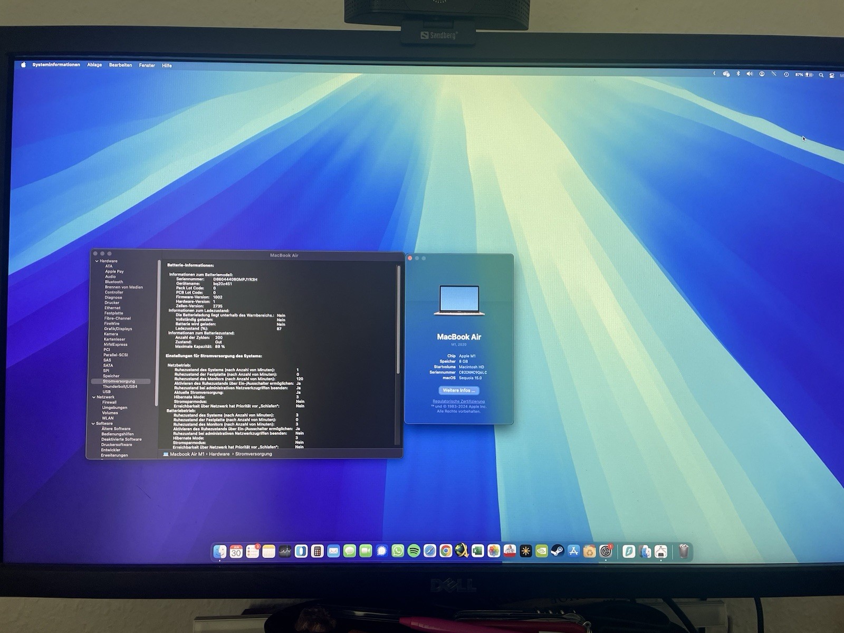Open the volume control in menu bar
The width and height of the screenshot is (844, 633).
tap(750, 74)
